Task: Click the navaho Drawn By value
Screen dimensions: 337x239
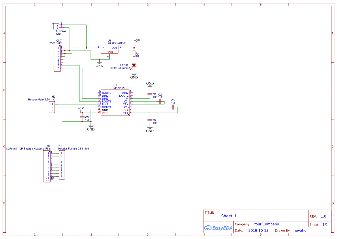Action: (300, 231)
